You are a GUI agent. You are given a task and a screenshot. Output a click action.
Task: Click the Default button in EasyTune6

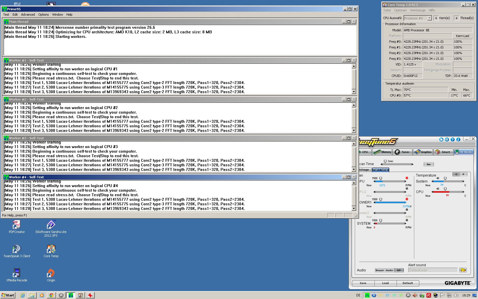point(408,283)
